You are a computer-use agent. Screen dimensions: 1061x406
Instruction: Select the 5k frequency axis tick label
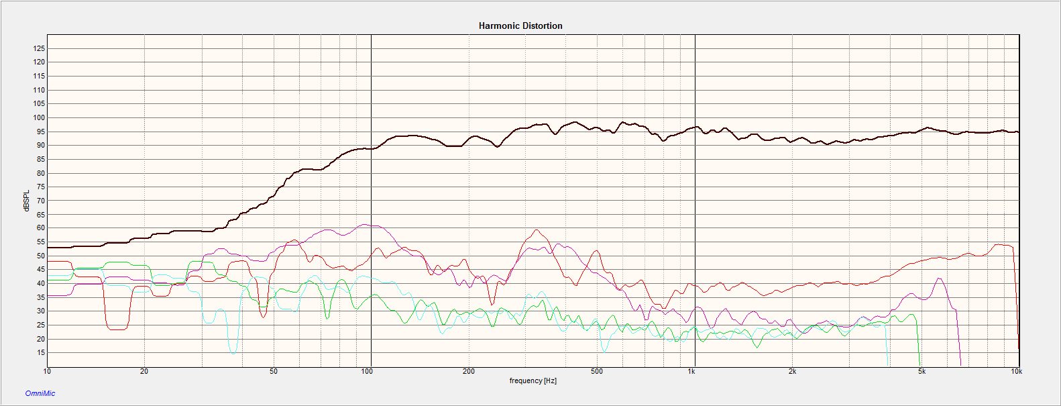922,371
